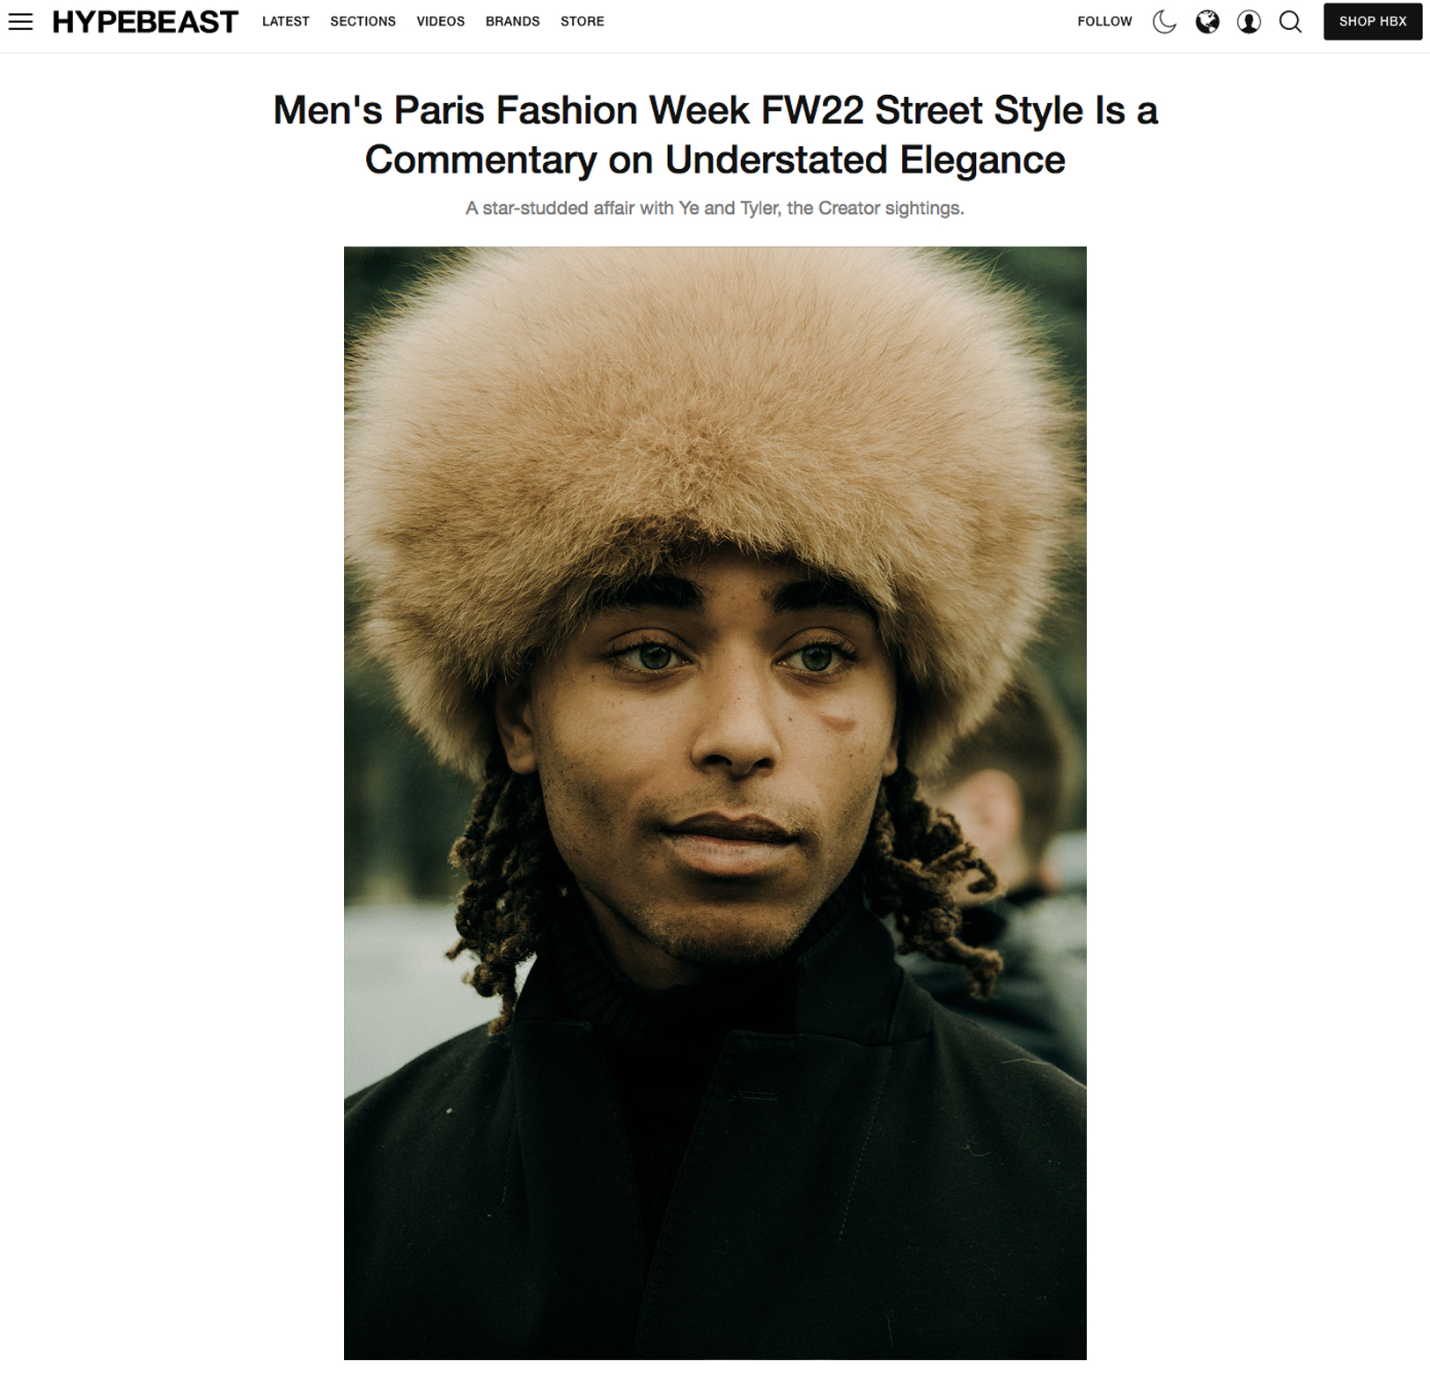Image resolution: width=1430 pixels, height=1391 pixels.
Task: Open the globe region selector
Action: [1207, 22]
